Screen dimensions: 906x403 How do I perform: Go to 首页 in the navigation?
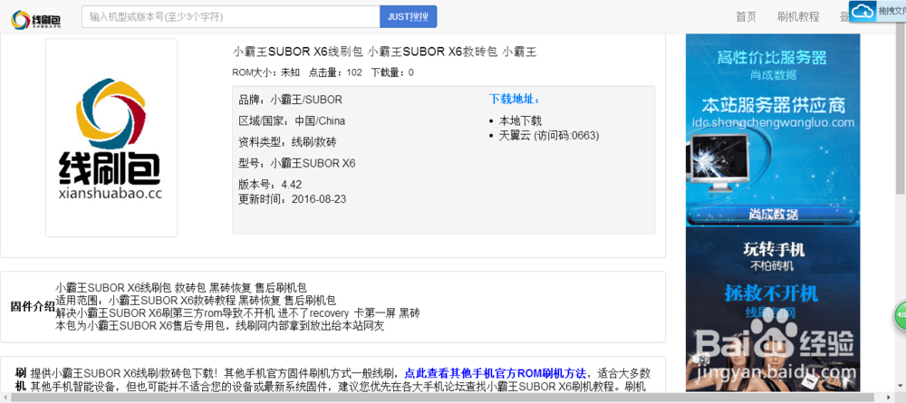point(746,16)
